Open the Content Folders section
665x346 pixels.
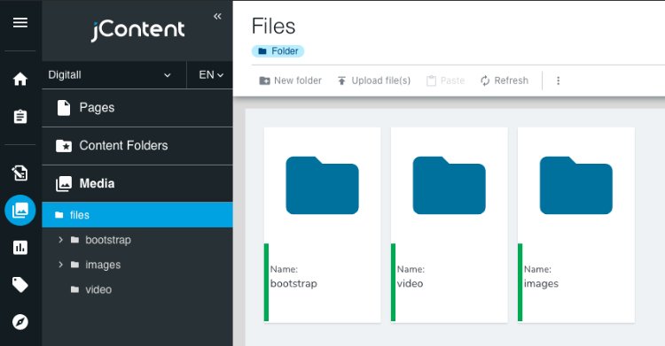(x=137, y=146)
